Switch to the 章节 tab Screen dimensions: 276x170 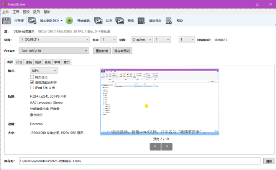[x=67, y=62]
